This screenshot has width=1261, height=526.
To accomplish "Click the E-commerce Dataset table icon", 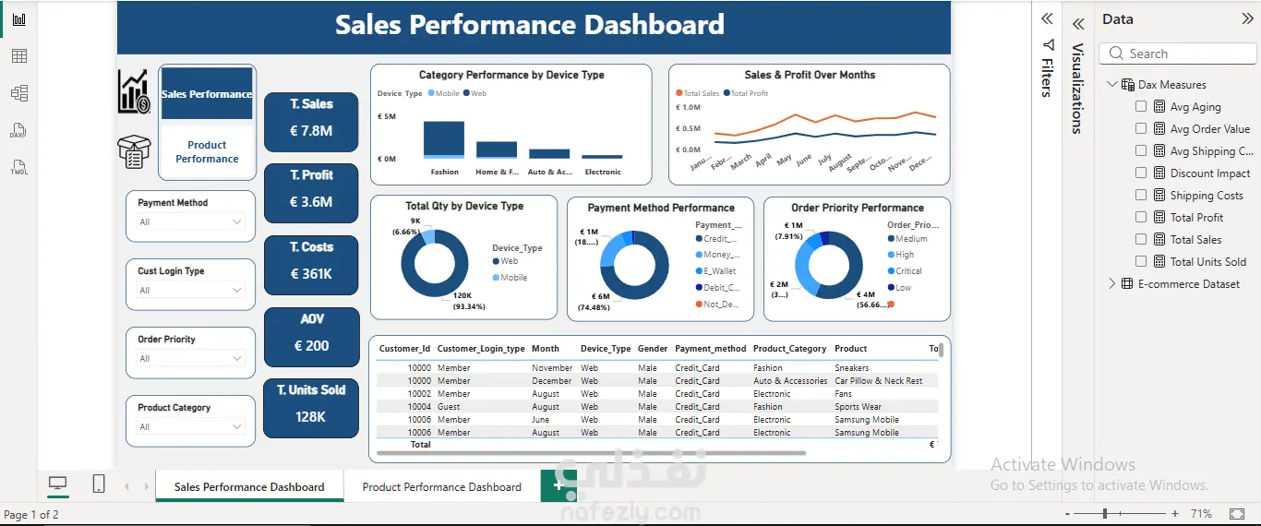I will (x=1127, y=284).
